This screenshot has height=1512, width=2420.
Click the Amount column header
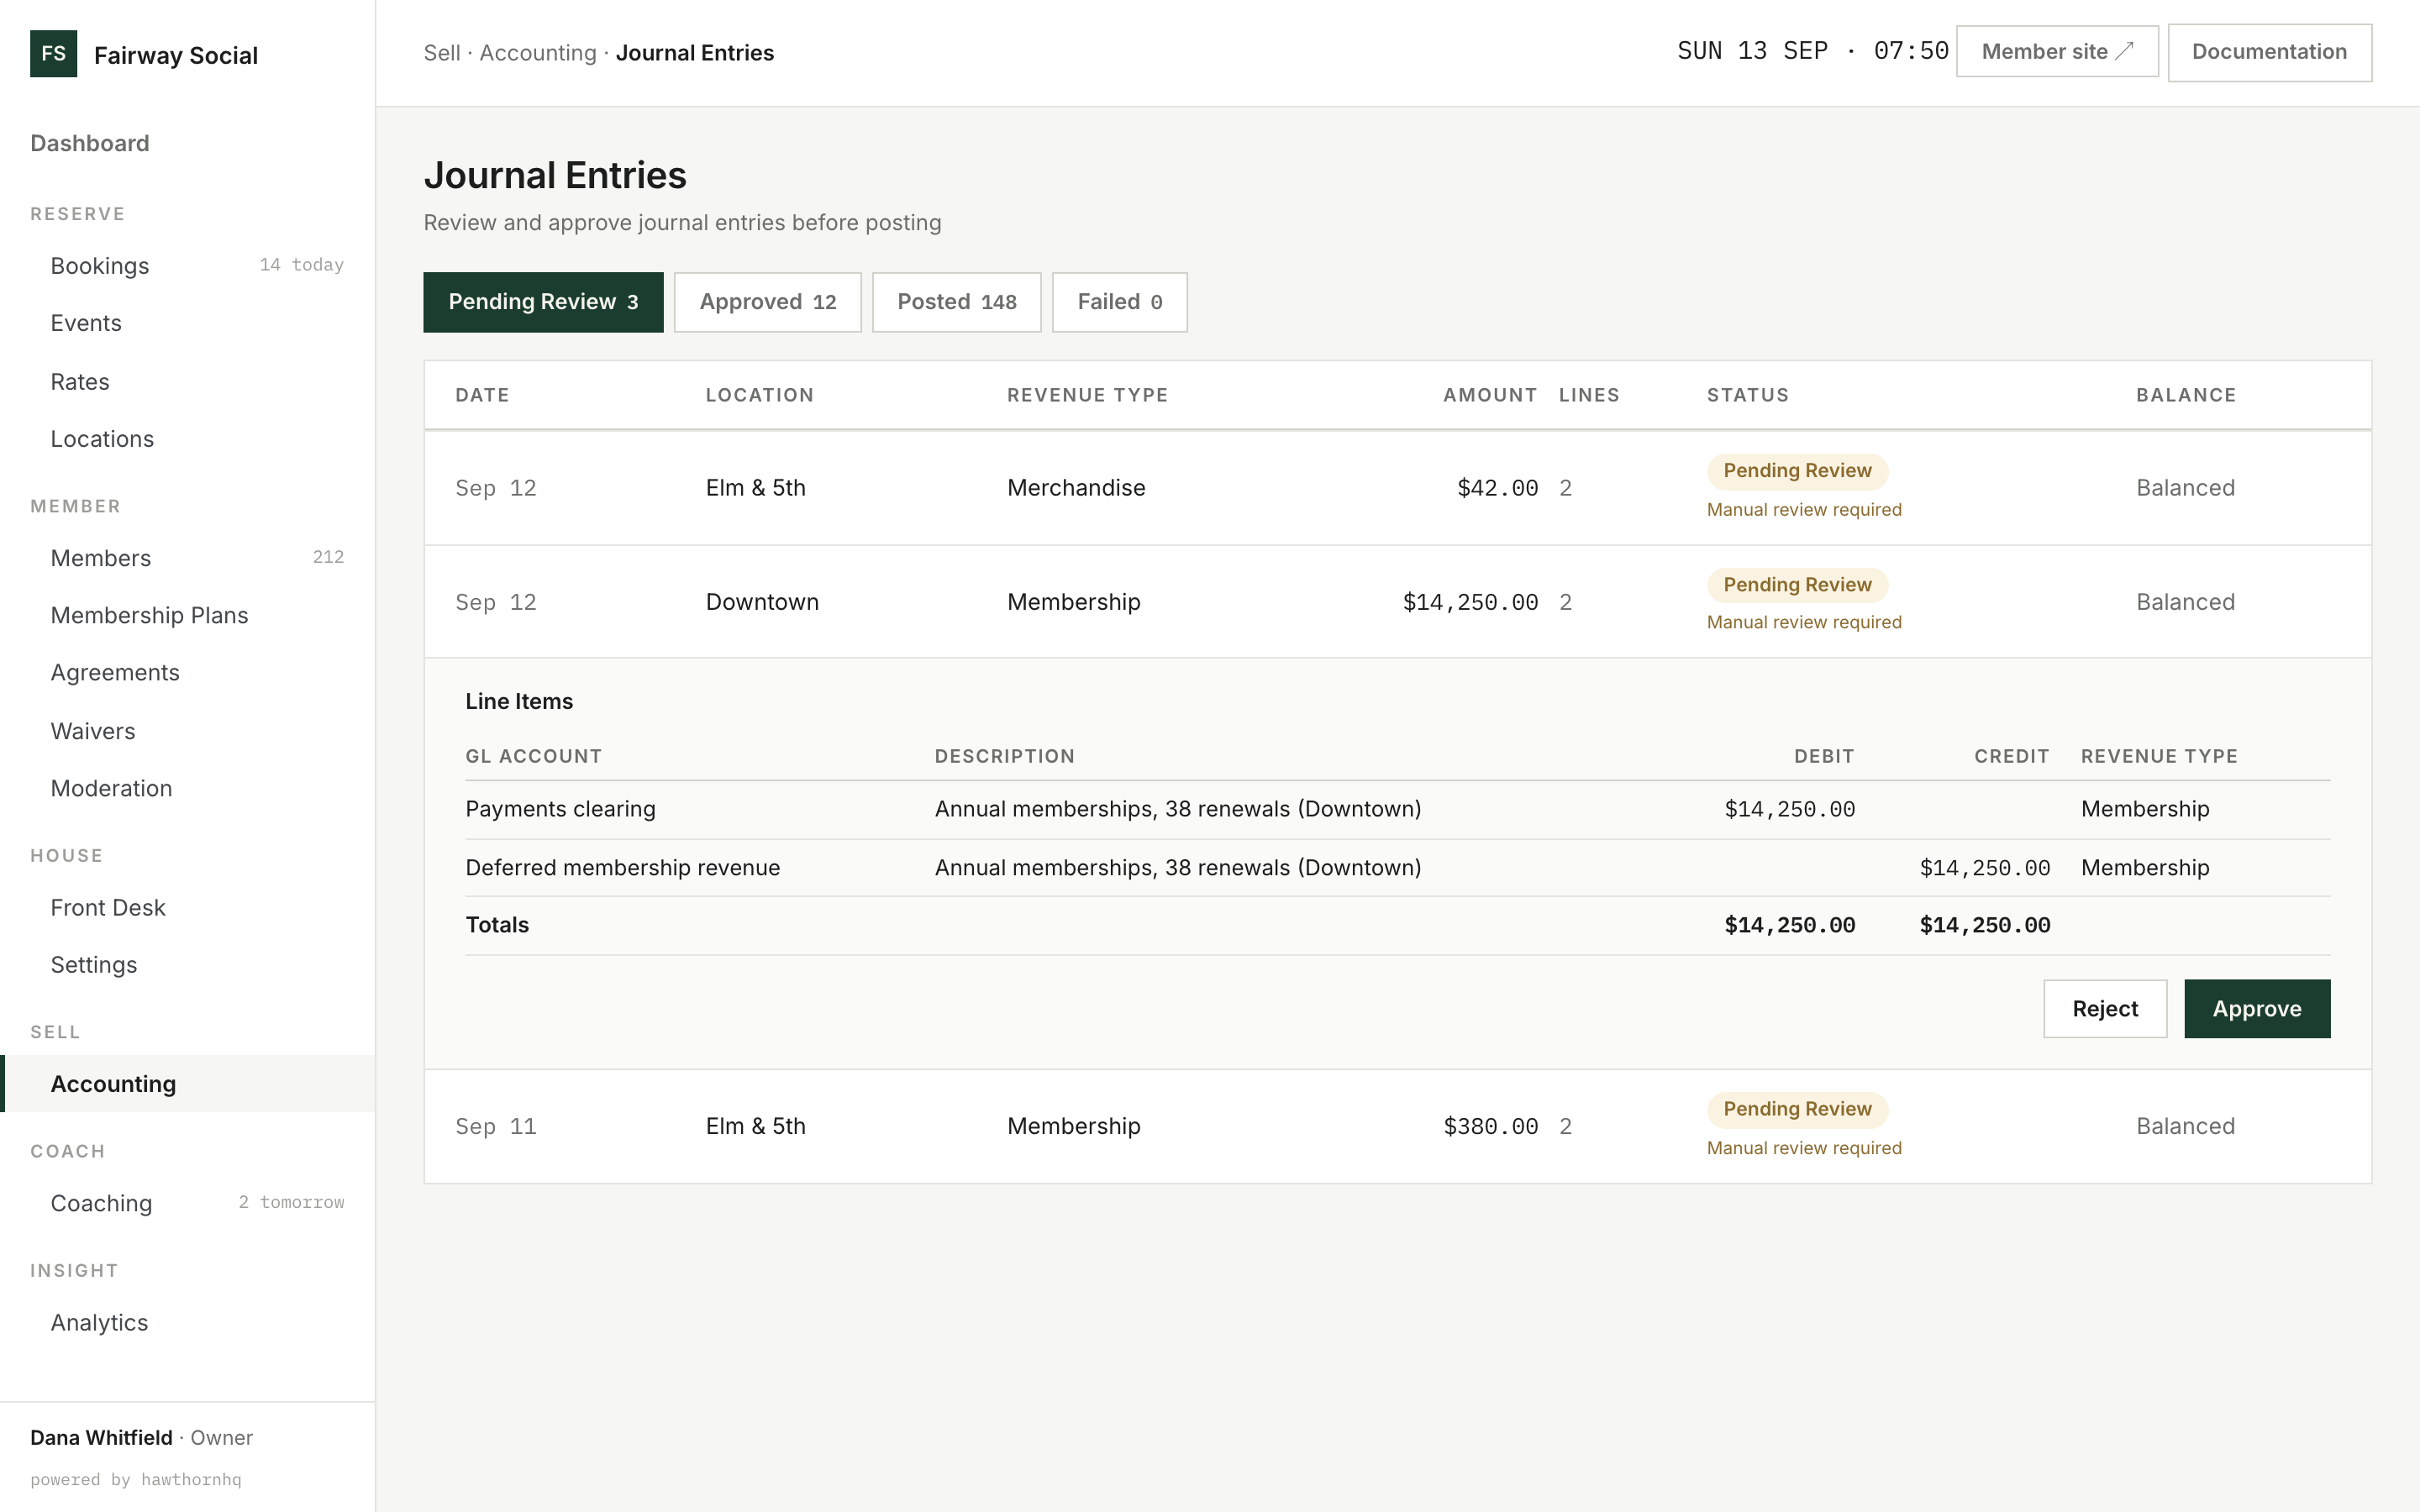pyautogui.click(x=1490, y=395)
